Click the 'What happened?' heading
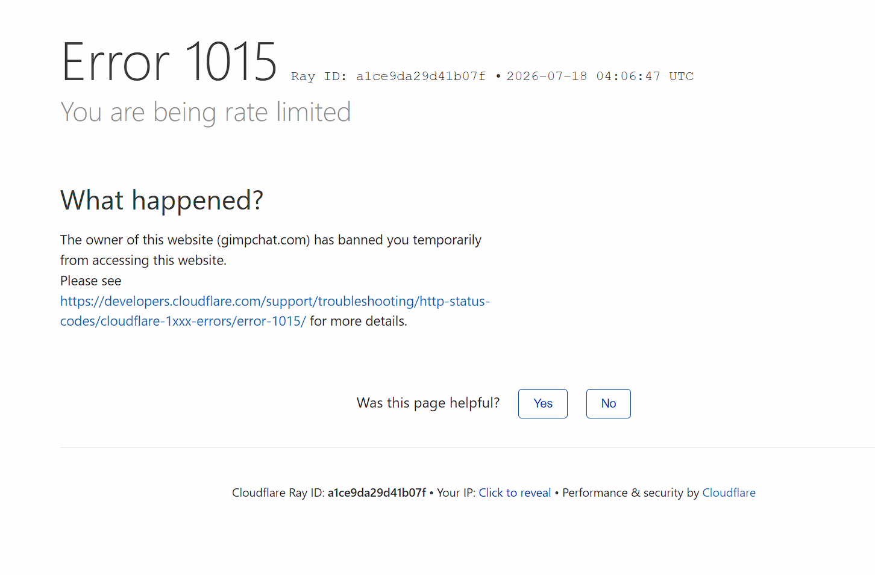875x575 pixels. [162, 200]
